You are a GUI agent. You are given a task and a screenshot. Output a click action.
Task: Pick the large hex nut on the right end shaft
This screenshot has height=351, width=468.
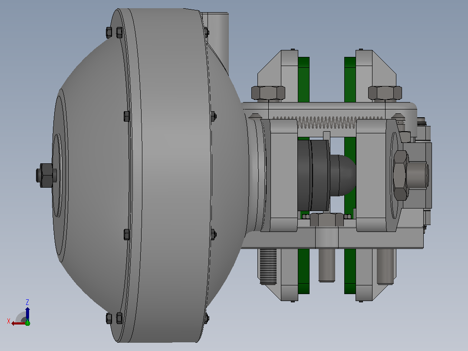[400, 175]
